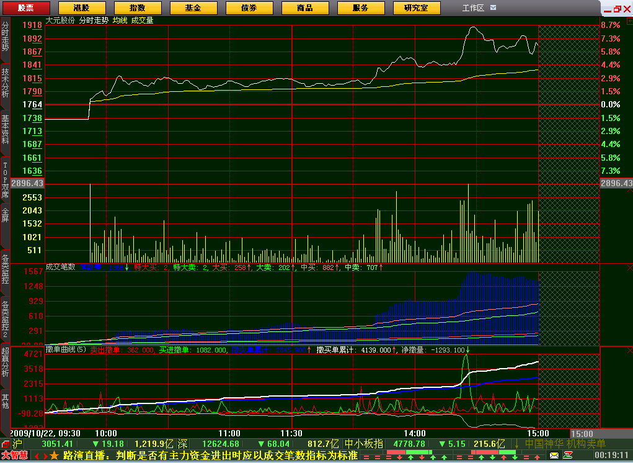Close the 撤单曲线 indicator panel
The width and height of the screenshot is (633, 463).
tap(629, 351)
